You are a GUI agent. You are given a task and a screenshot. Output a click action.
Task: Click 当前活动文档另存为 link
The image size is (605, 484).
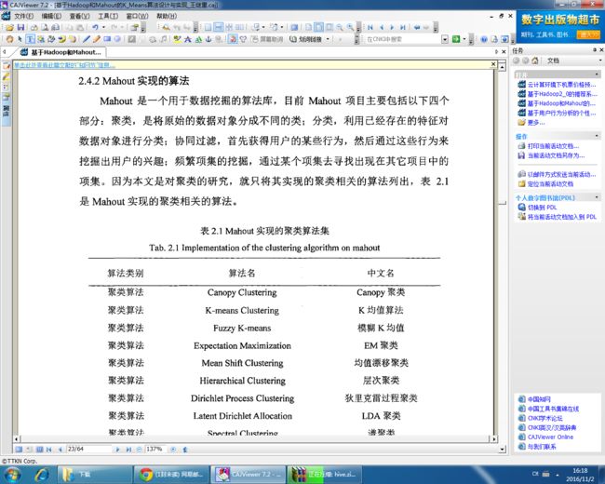[x=556, y=155]
